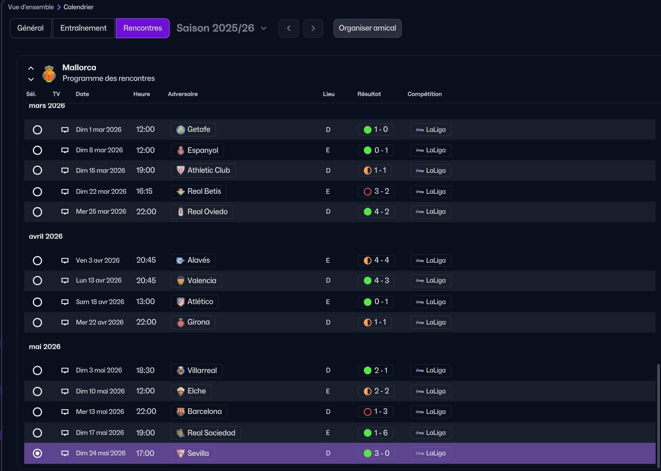This screenshot has height=471, width=661.
Task: Select the radio button for the Espanyol match
Action: [x=37, y=150]
